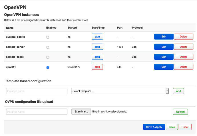197x136 pixels.
Task: Tick the sample_client Enabled checkbox
Action: point(48,57)
